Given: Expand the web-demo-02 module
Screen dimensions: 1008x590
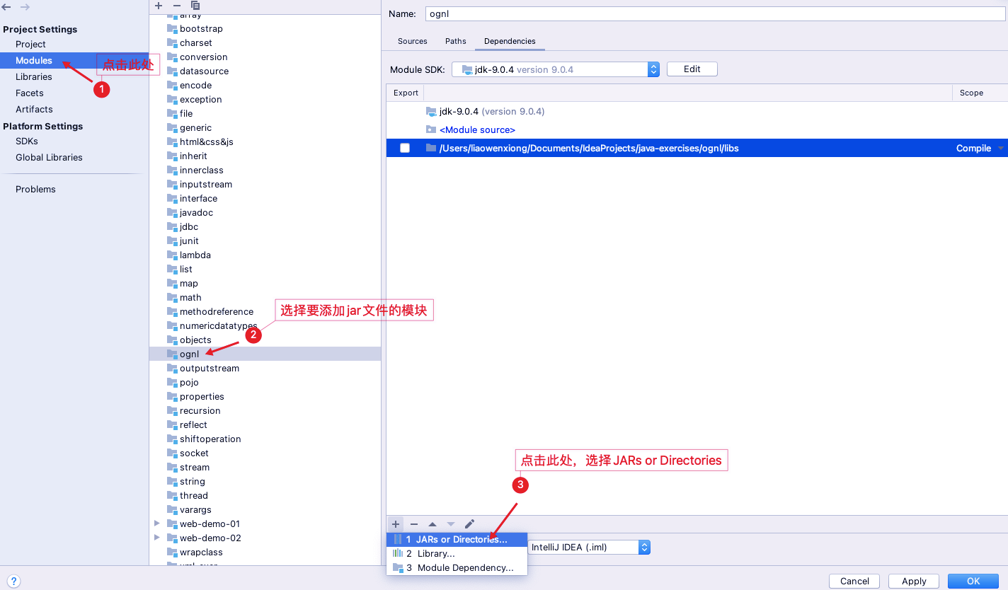Looking at the screenshot, I should point(156,538).
